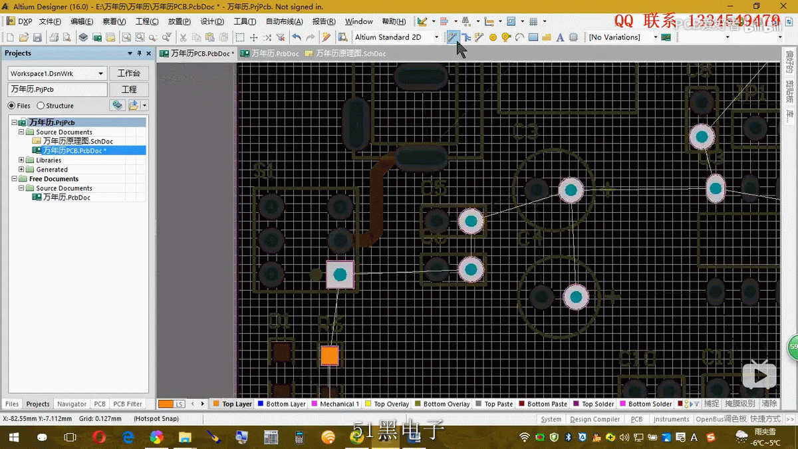Click the Design Compiler status button
798x449 pixels.
point(595,419)
